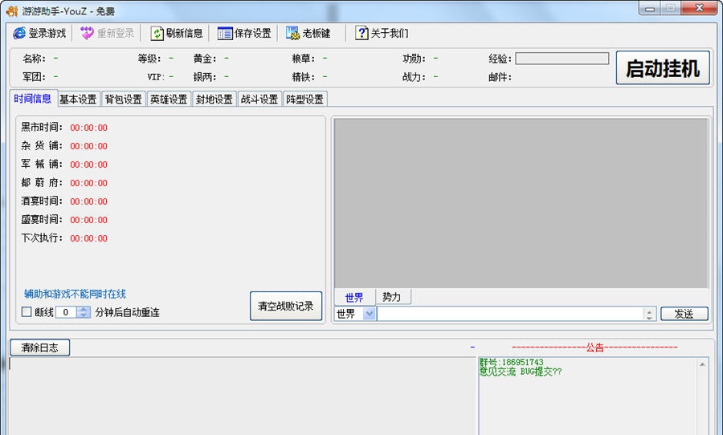Click the 都蔚府 timer value
723x435 pixels.
click(x=89, y=183)
